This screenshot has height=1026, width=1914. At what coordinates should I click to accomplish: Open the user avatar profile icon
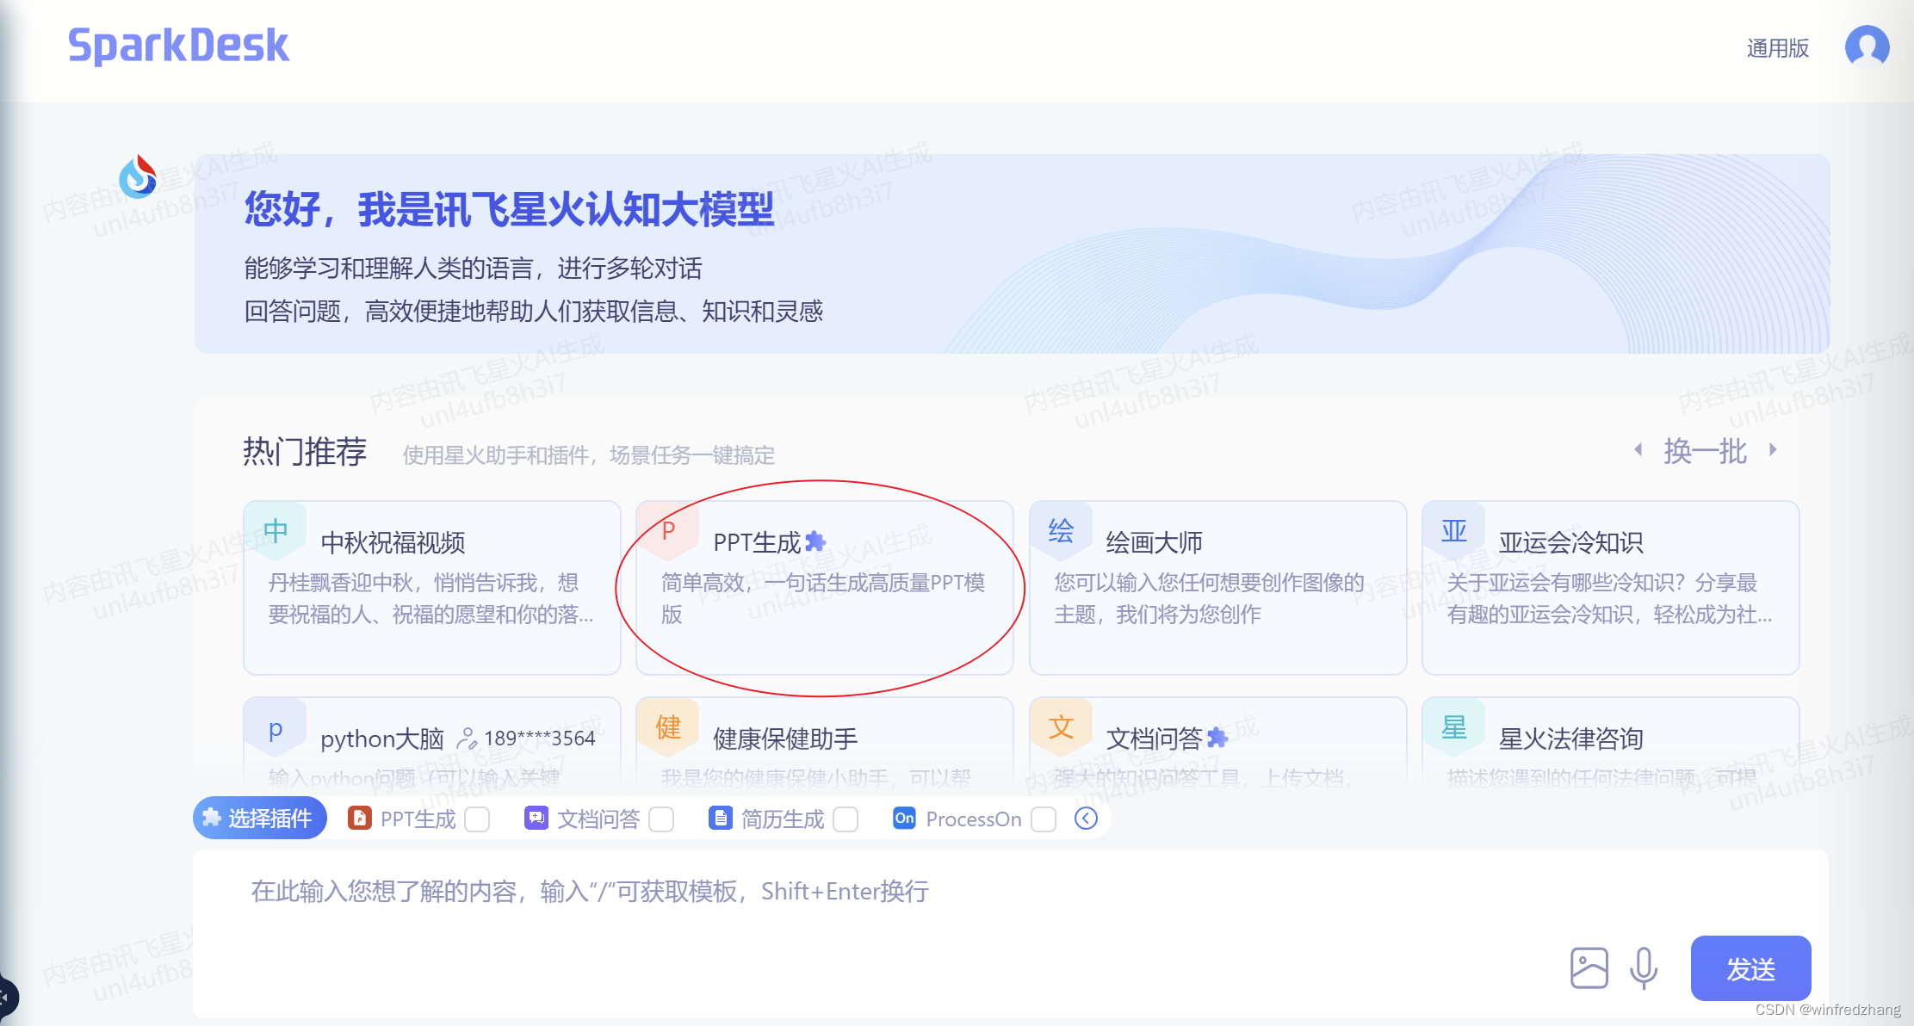[1867, 46]
